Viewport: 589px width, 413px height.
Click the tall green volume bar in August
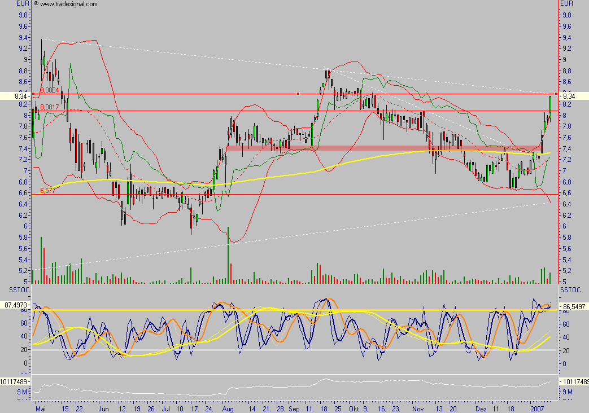coord(228,254)
